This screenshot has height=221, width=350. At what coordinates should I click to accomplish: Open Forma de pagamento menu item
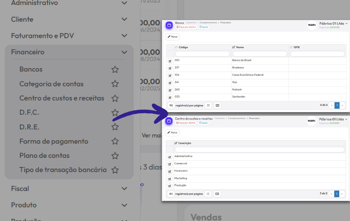[x=54, y=141]
